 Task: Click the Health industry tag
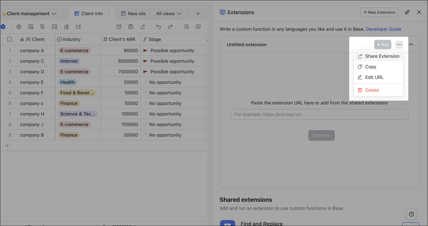coord(68,82)
